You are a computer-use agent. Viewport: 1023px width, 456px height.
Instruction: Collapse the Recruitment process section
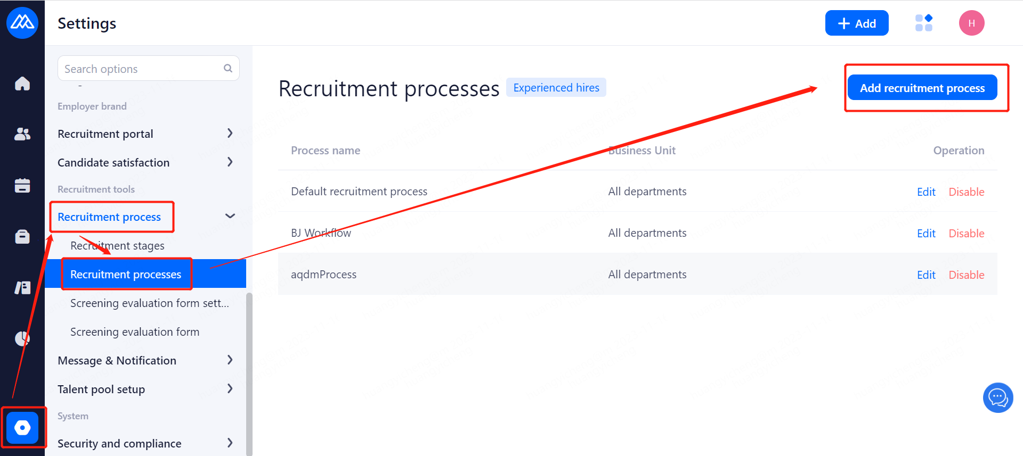[230, 216]
